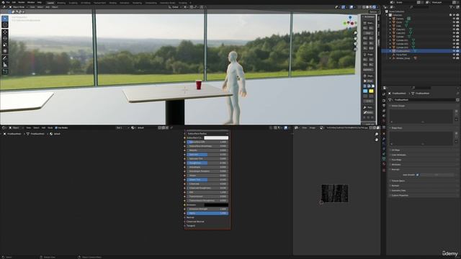Open the Render menu

coord(22,2)
